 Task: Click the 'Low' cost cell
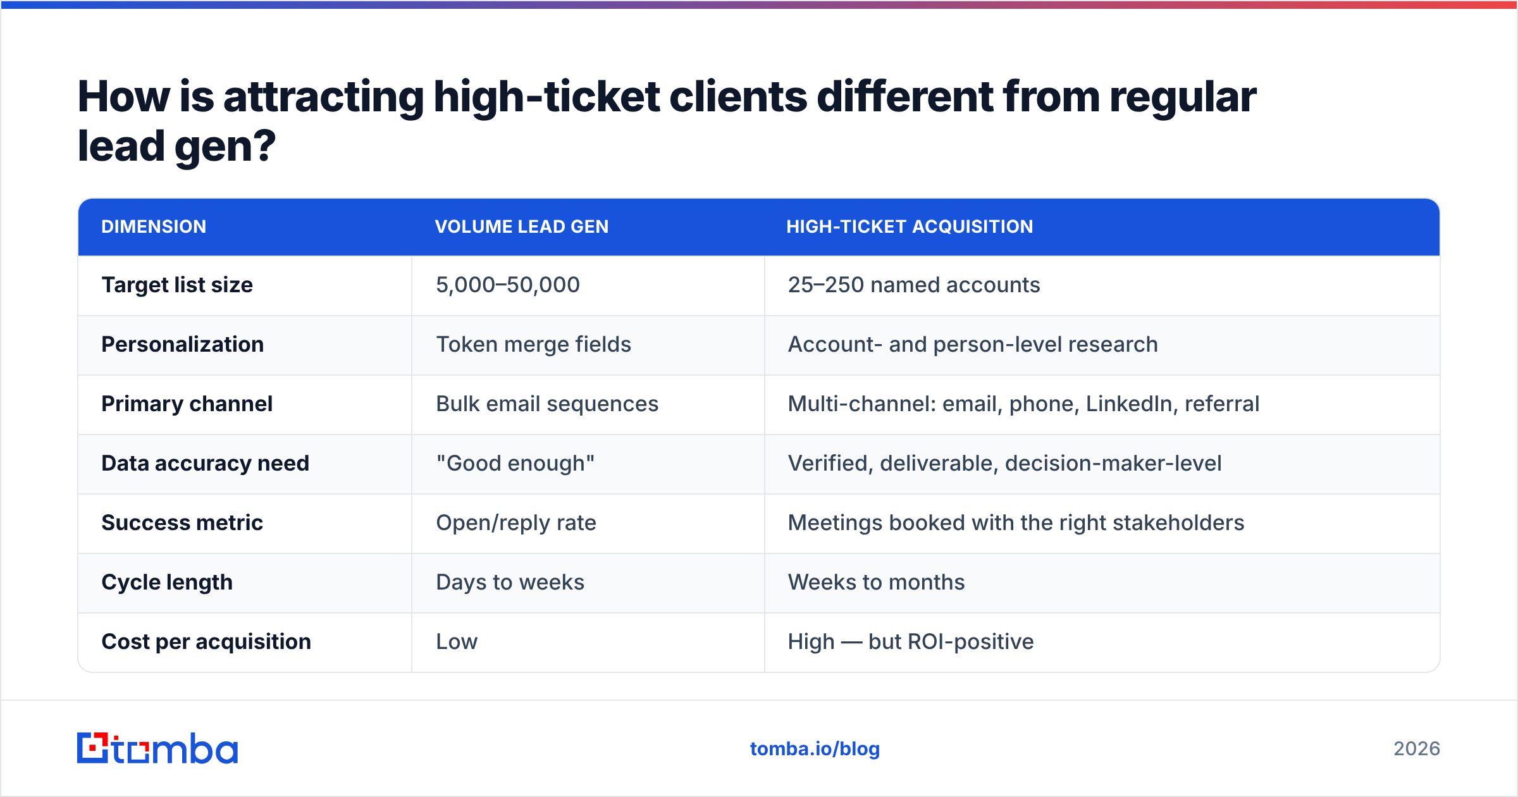(457, 642)
